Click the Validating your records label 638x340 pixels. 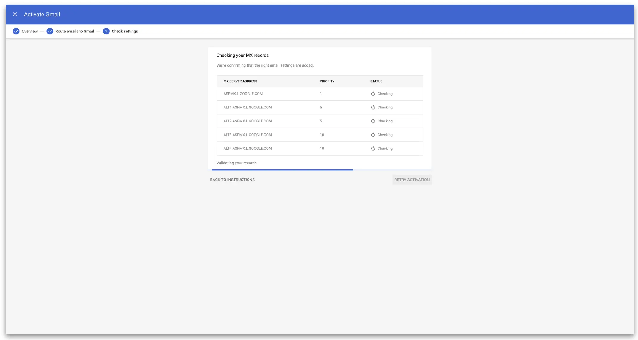coord(236,163)
